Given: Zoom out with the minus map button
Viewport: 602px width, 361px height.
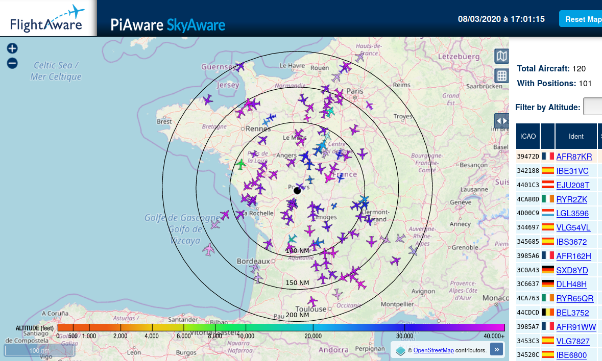Looking at the screenshot, I should pos(12,63).
